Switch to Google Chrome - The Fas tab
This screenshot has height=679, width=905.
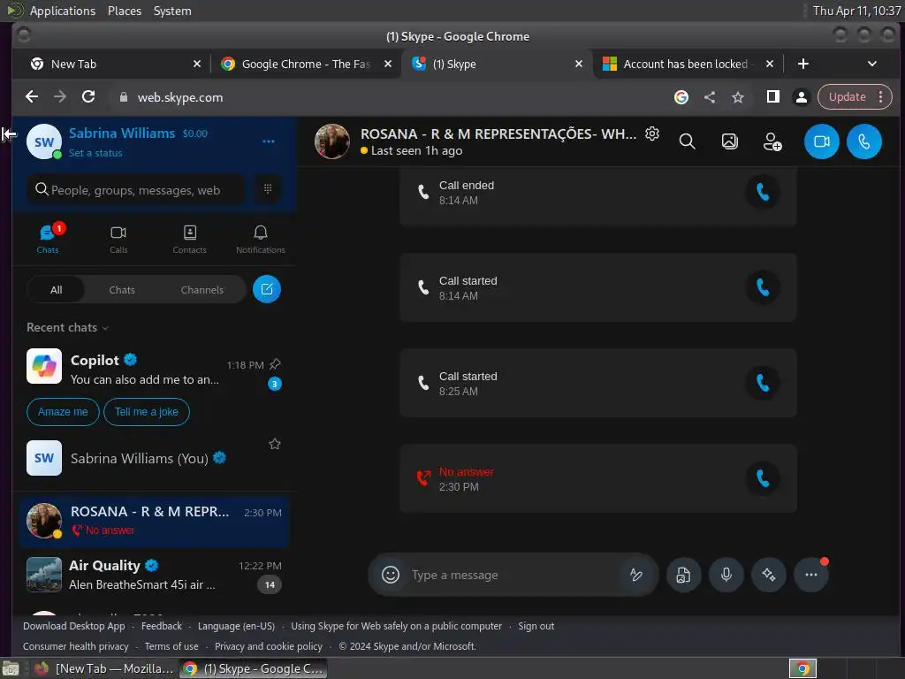coord(306,64)
